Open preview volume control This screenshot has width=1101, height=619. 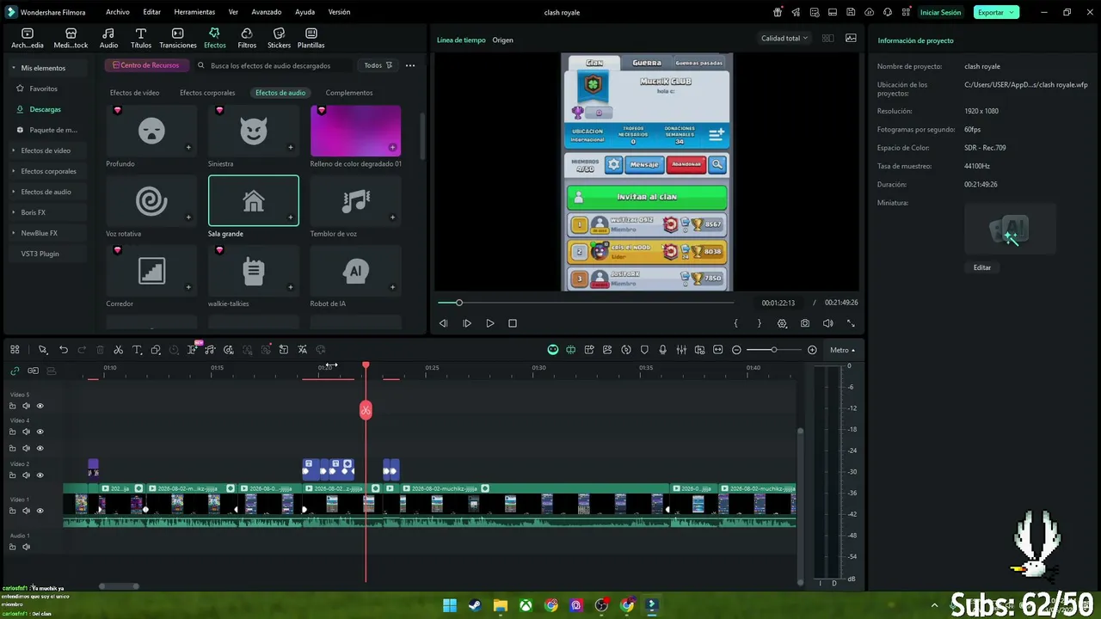click(x=827, y=323)
